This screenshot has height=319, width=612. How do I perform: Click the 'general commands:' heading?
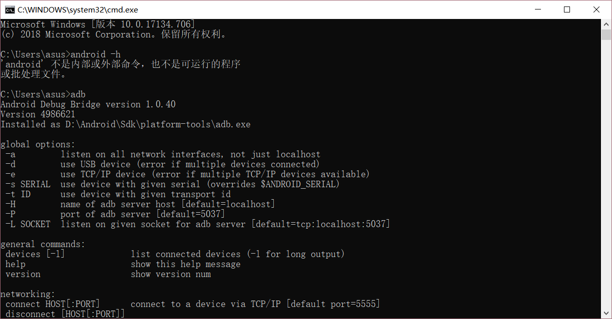point(43,244)
